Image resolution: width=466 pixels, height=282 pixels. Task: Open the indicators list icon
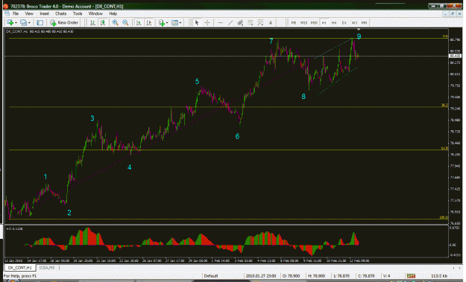tap(162, 22)
